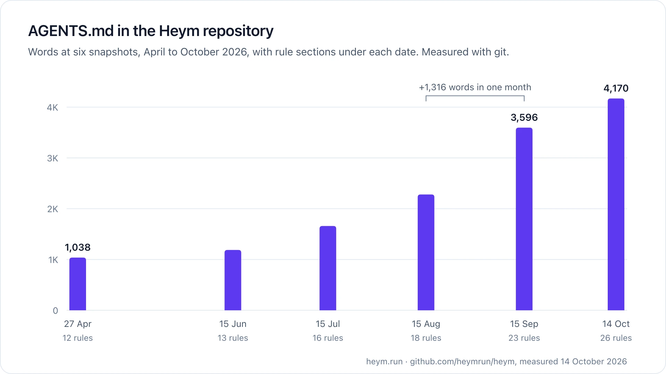The width and height of the screenshot is (666, 374).
Task: Click the '1K' axis label
Action: point(53,260)
